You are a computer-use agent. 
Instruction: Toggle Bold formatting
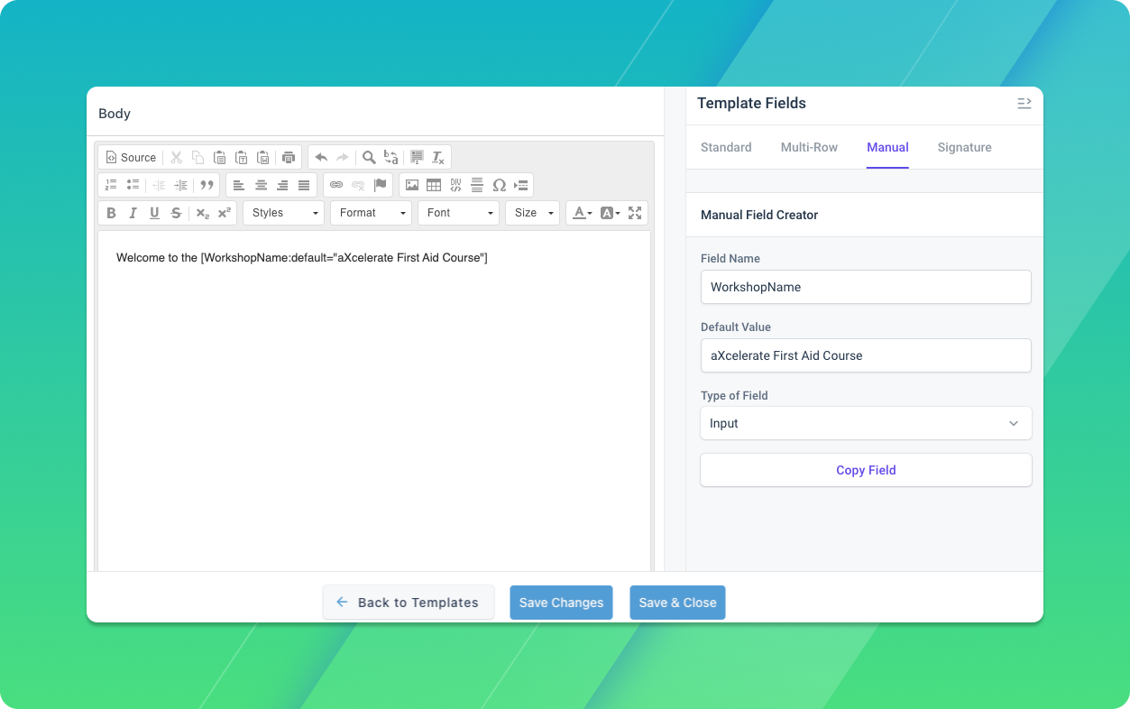point(111,213)
